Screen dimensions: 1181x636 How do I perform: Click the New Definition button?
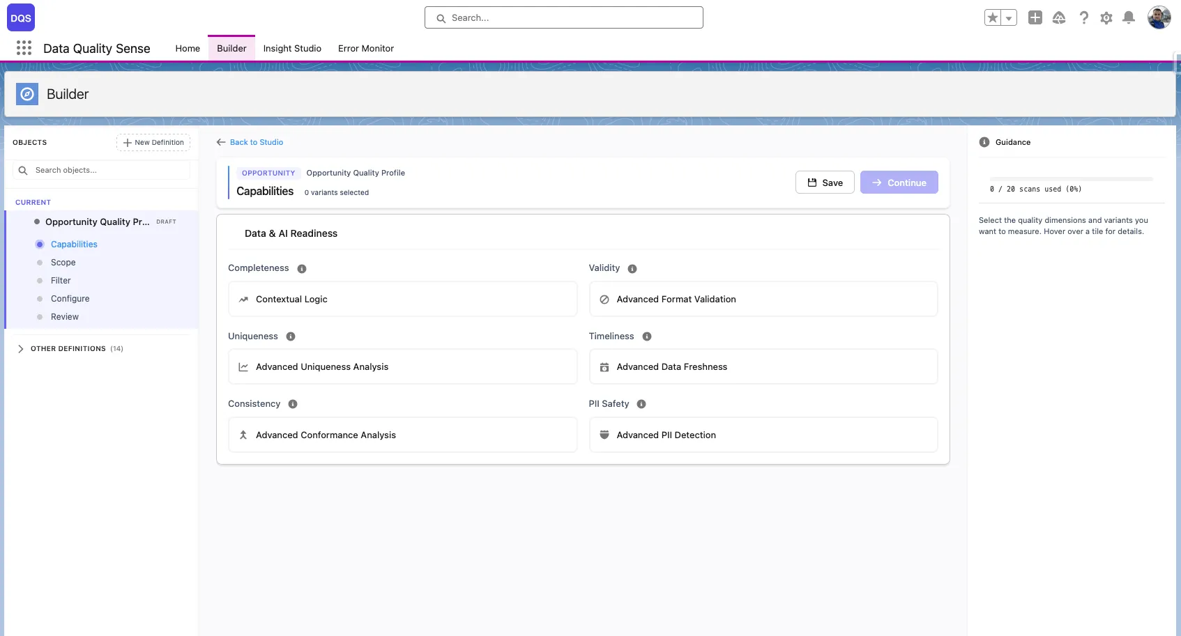point(153,142)
